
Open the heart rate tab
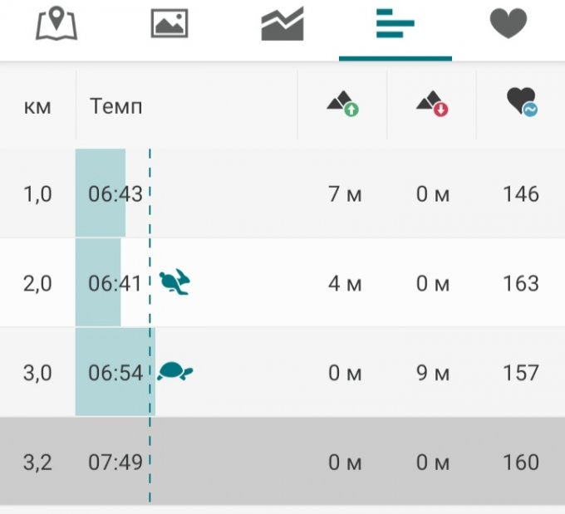tap(508, 24)
